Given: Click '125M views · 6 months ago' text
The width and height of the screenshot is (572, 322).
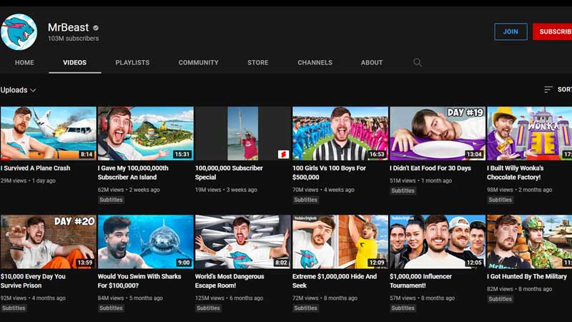Looking at the screenshot, I should pos(229,298).
